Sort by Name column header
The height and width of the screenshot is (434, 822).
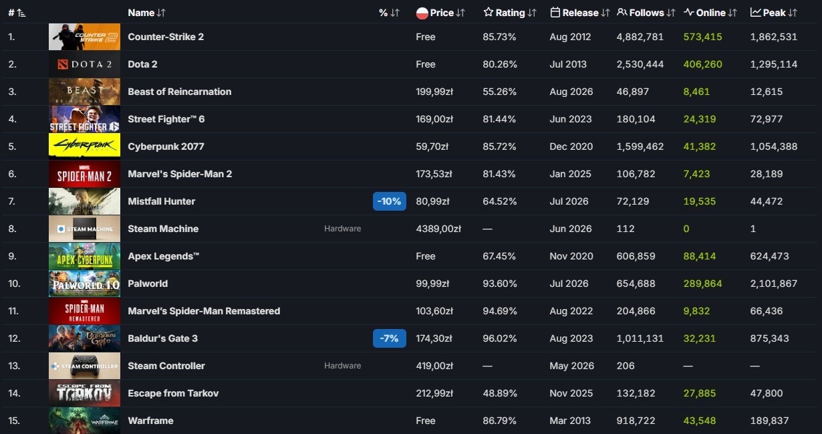point(146,13)
